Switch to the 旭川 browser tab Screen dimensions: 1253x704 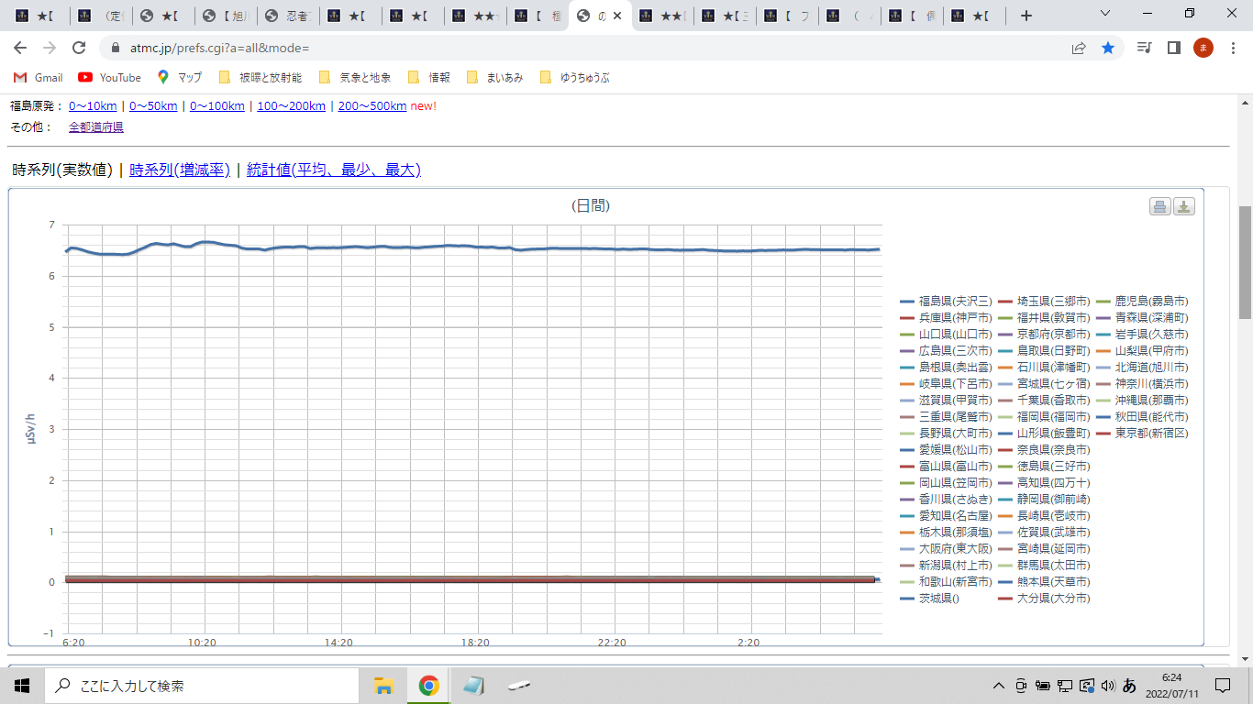click(x=227, y=16)
